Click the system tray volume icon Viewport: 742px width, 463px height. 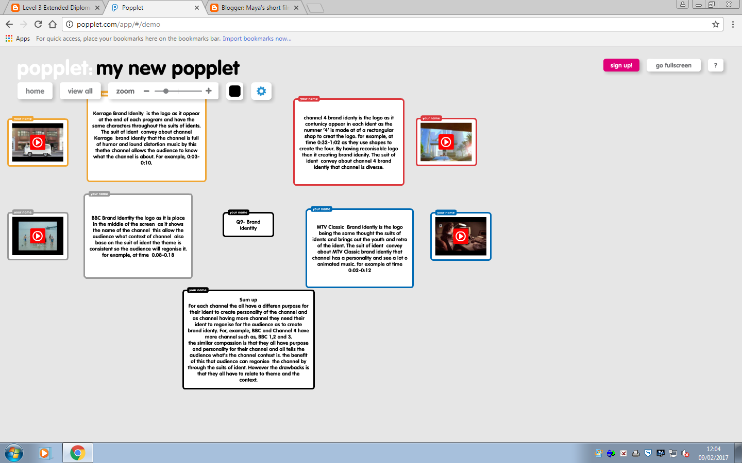click(x=685, y=453)
